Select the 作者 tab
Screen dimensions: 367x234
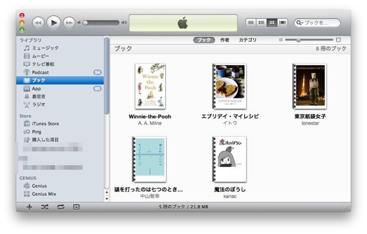(225, 40)
